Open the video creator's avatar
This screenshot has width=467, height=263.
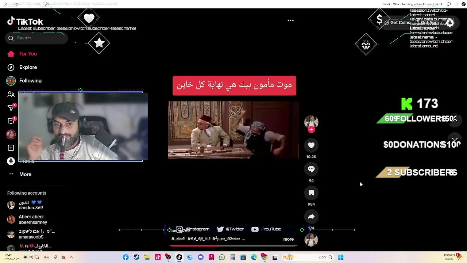[x=311, y=122]
